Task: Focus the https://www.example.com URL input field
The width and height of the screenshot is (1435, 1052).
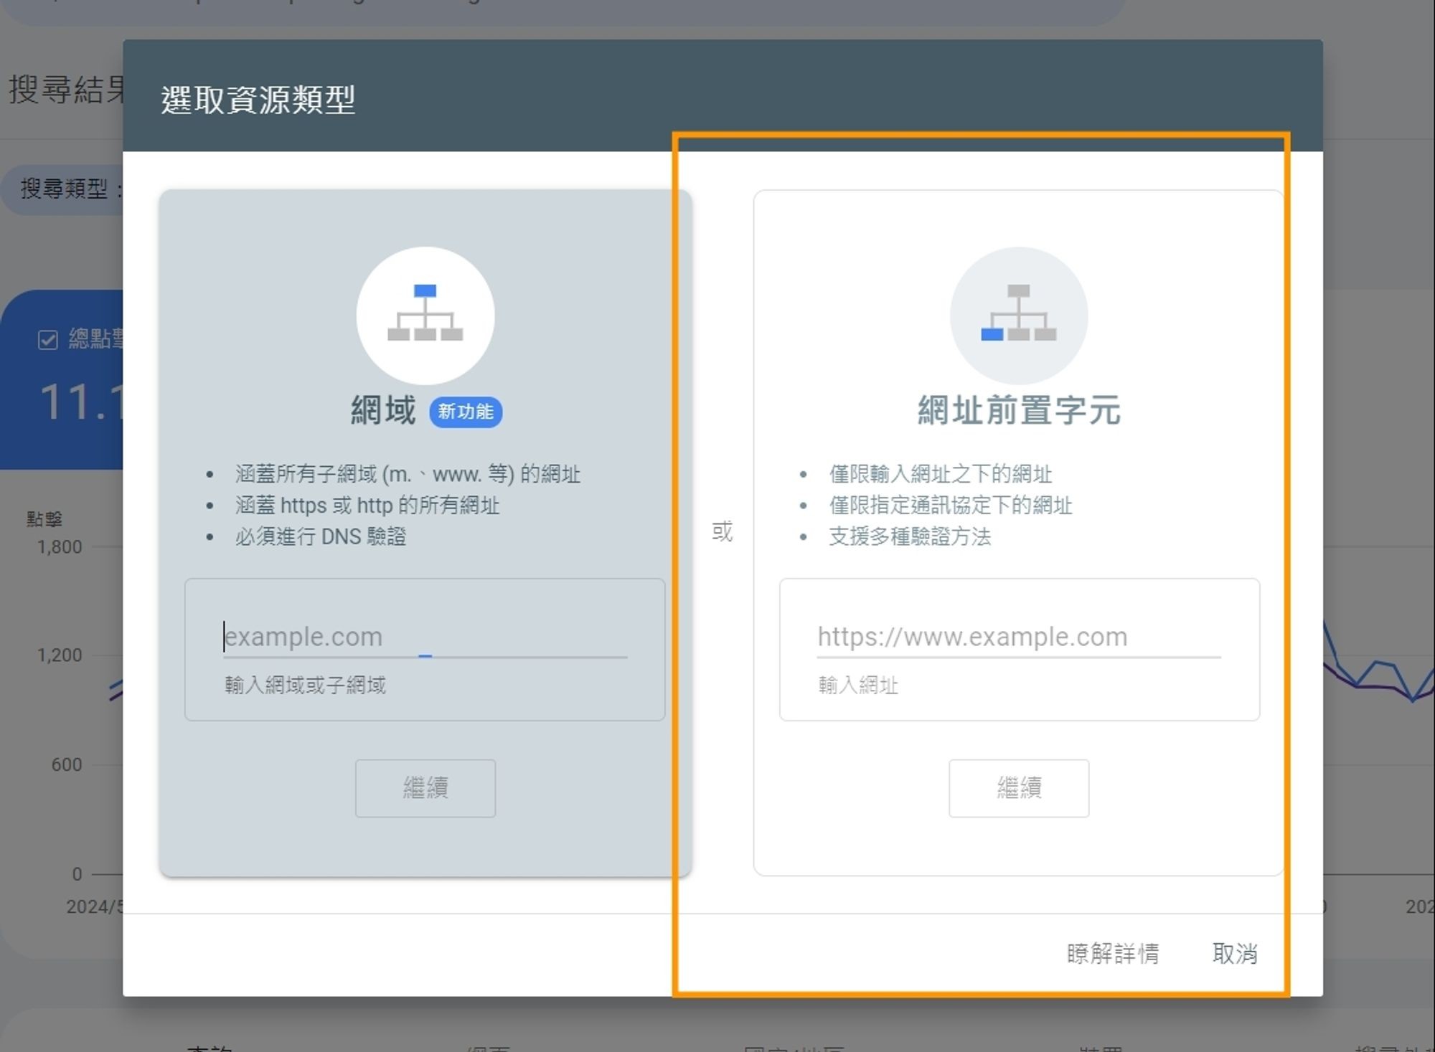Action: 1019,637
